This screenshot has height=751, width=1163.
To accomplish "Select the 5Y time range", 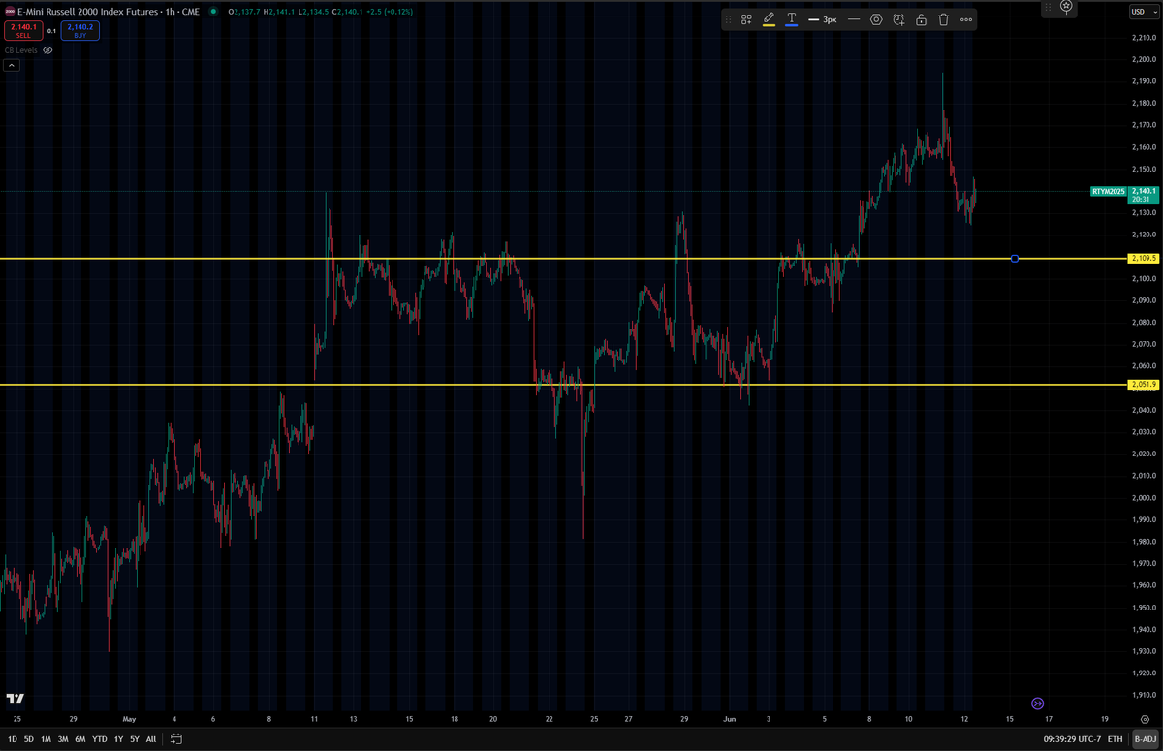I will point(134,738).
